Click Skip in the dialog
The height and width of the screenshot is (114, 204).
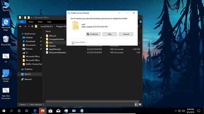click(x=110, y=34)
